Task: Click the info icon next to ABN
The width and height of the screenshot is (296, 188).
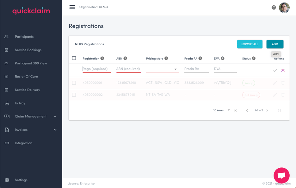Action: (x=125, y=58)
